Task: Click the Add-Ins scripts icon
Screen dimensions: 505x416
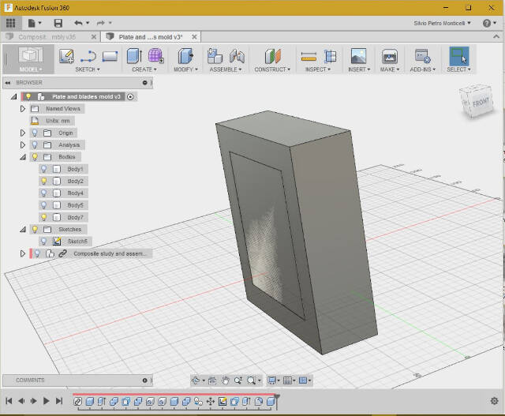Action: pos(422,56)
